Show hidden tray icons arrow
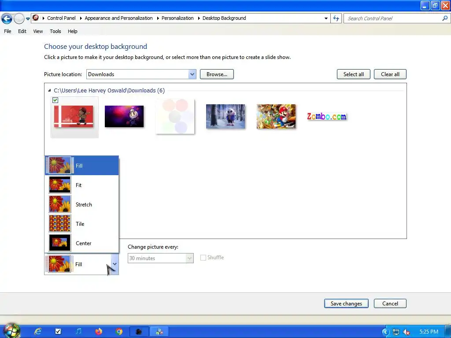This screenshot has height=338, width=451. pos(385,332)
